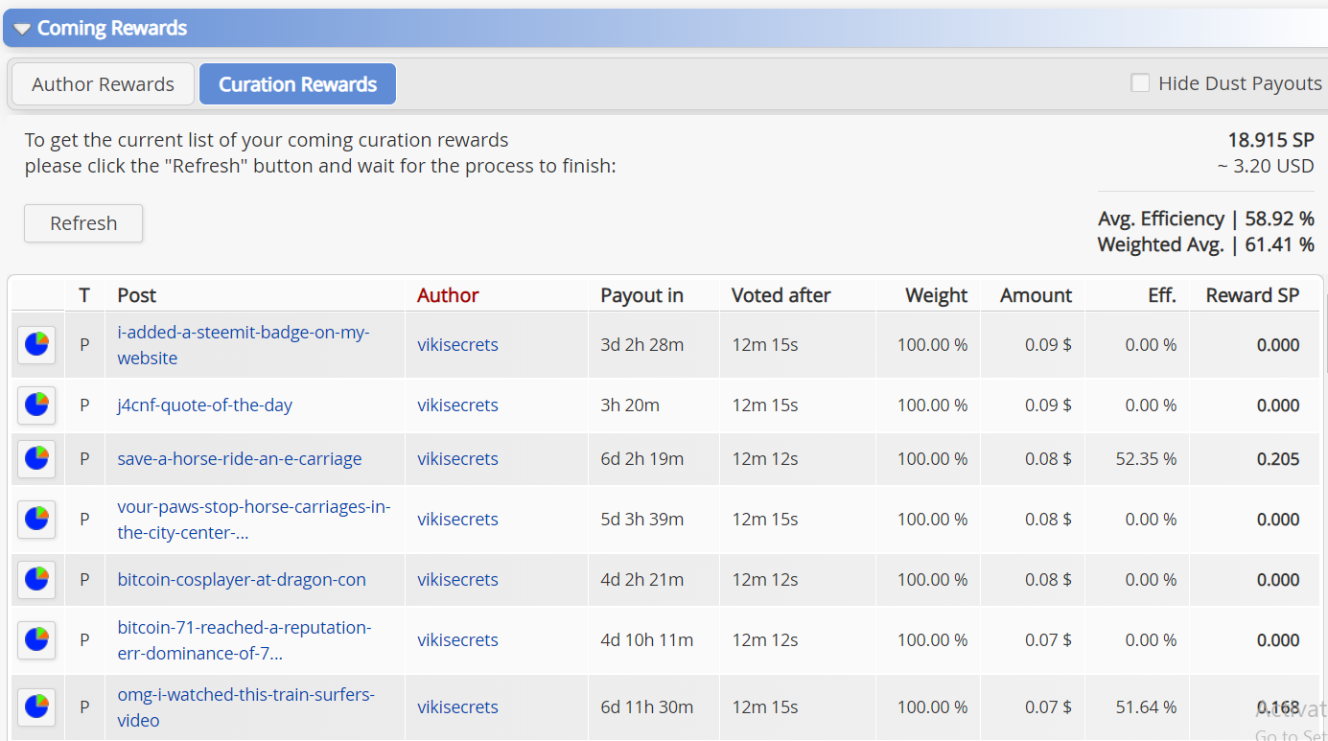Open the j4cnf-quote-of-the-day post link
Viewport: 1328px width, 741px height.
[x=204, y=405]
